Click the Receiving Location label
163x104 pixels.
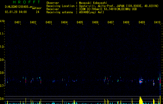[60, 6]
